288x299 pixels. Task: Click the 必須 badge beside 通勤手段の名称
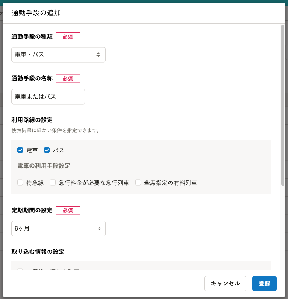tap(68, 78)
